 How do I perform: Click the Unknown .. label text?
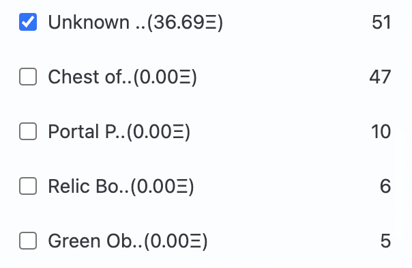(97, 22)
